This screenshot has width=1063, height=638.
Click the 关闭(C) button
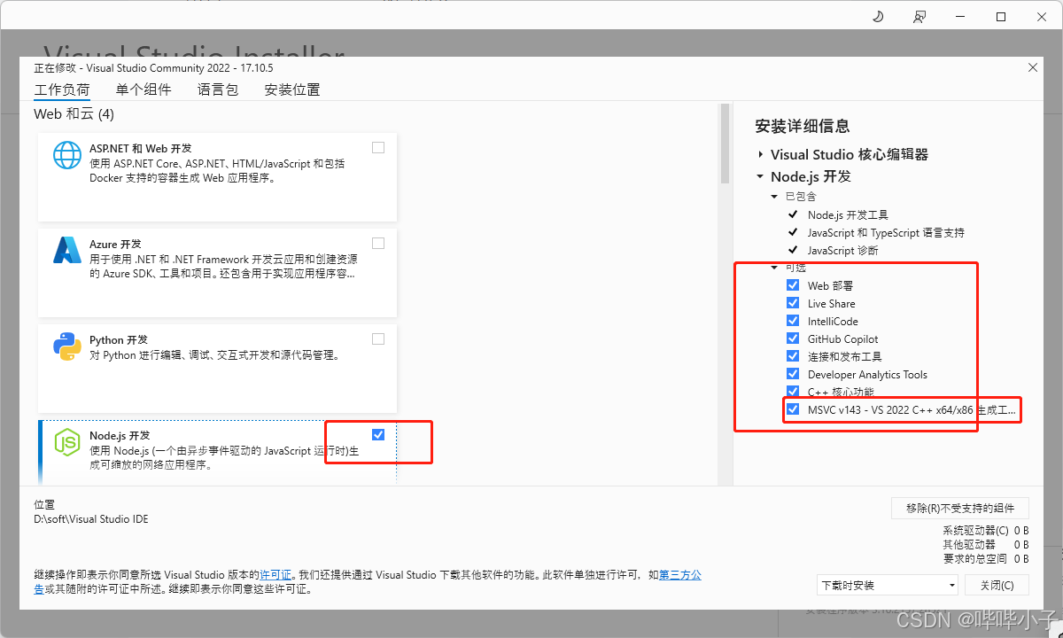click(997, 586)
